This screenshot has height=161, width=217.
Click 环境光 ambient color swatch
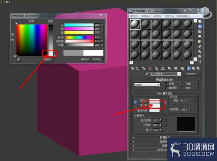pos(154,101)
